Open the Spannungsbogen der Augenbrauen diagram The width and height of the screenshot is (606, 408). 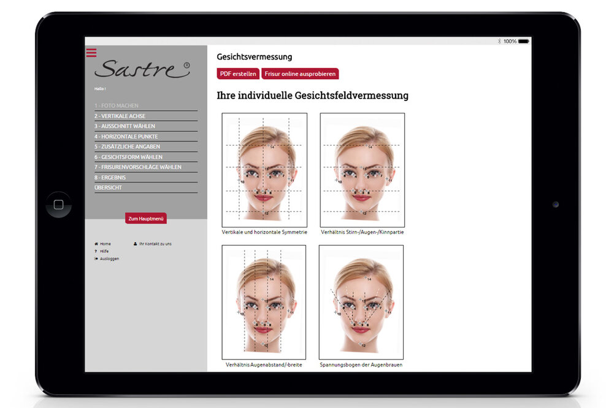361,300
